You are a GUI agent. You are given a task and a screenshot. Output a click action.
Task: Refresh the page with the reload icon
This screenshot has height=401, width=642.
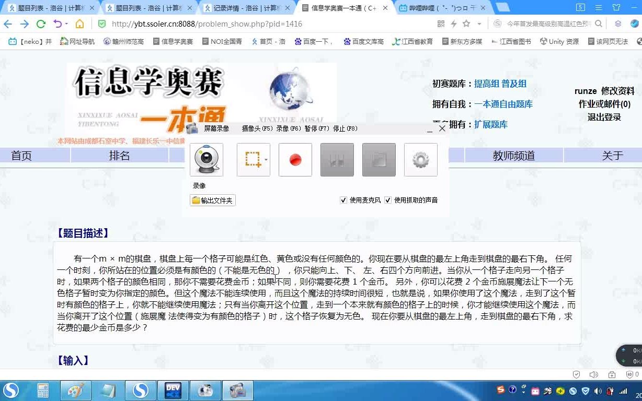[41, 23]
